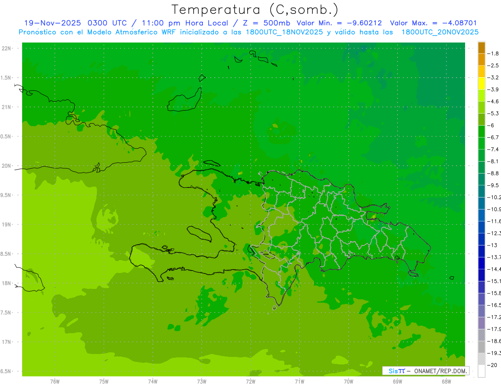Click the green swatch between -6.7 and -7.4
The image size is (501, 387).
[481, 143]
